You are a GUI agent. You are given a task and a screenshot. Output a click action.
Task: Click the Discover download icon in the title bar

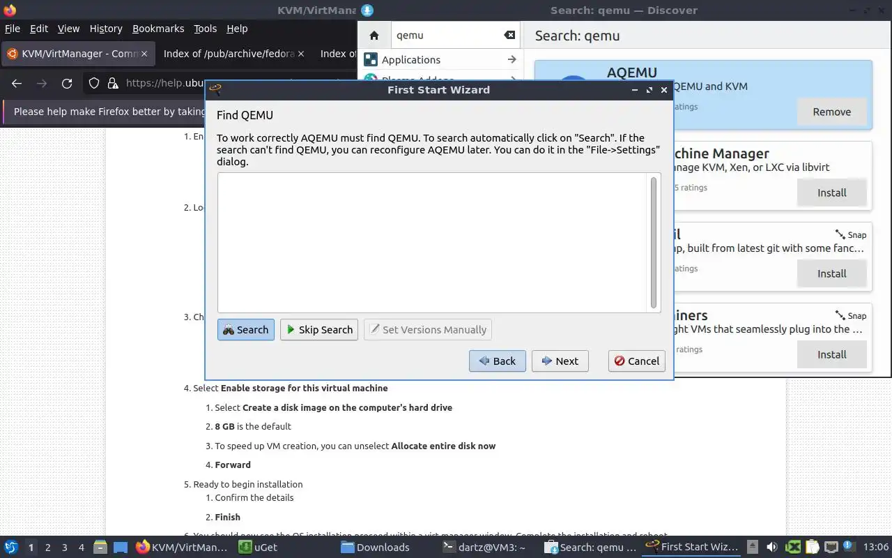[x=367, y=10]
